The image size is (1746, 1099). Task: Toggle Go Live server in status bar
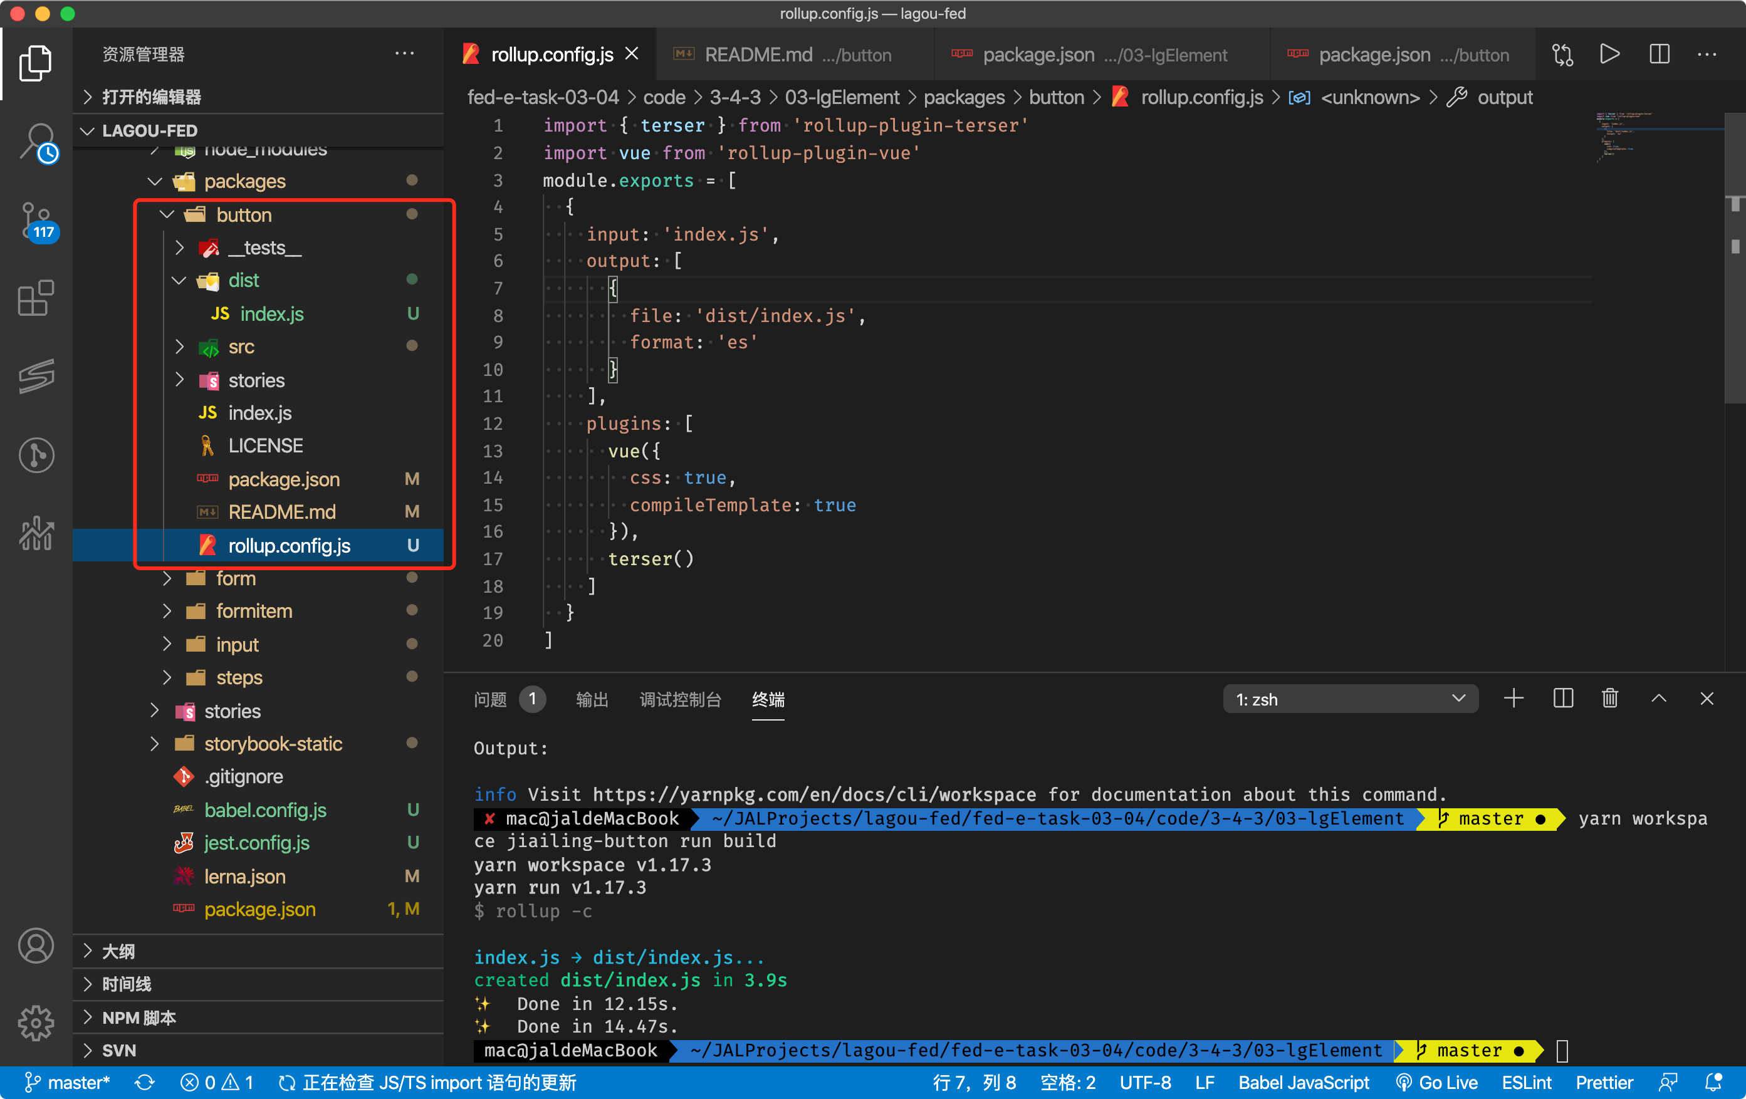(1436, 1082)
